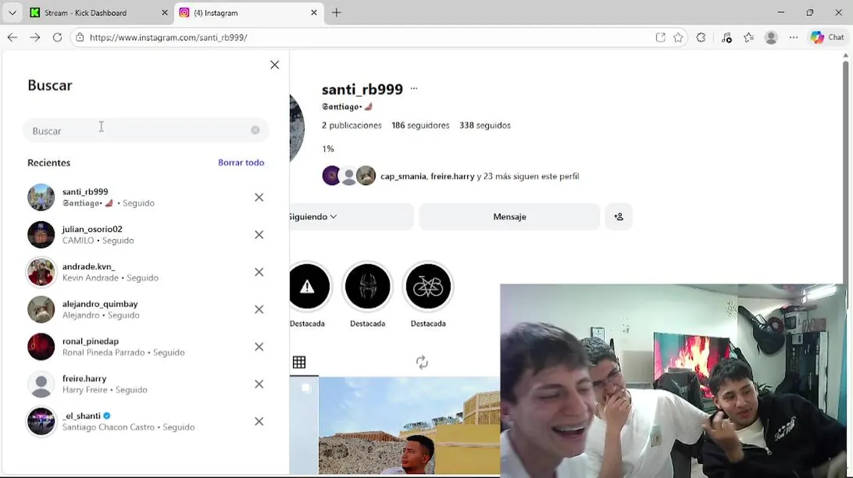Open the favorites list icon
853x478 pixels.
pyautogui.click(x=749, y=37)
